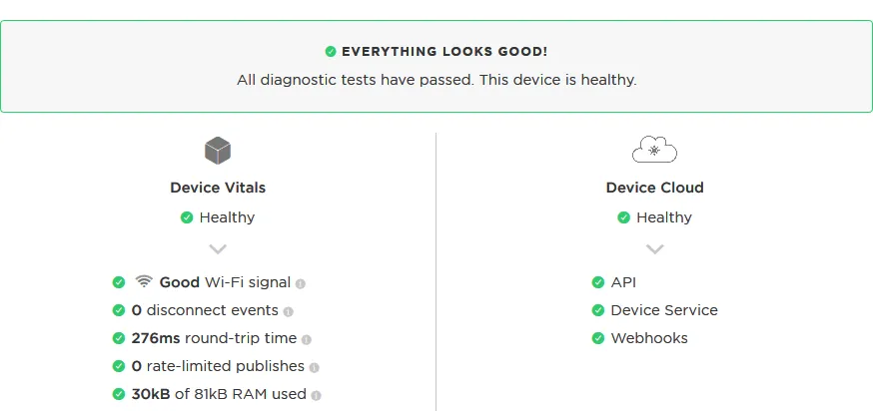
Task: Click the Wi-Fi signal strength icon
Action: tap(144, 282)
